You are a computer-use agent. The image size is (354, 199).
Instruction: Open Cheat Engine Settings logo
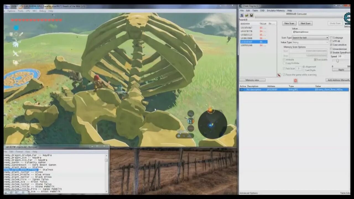pyautogui.click(x=347, y=19)
